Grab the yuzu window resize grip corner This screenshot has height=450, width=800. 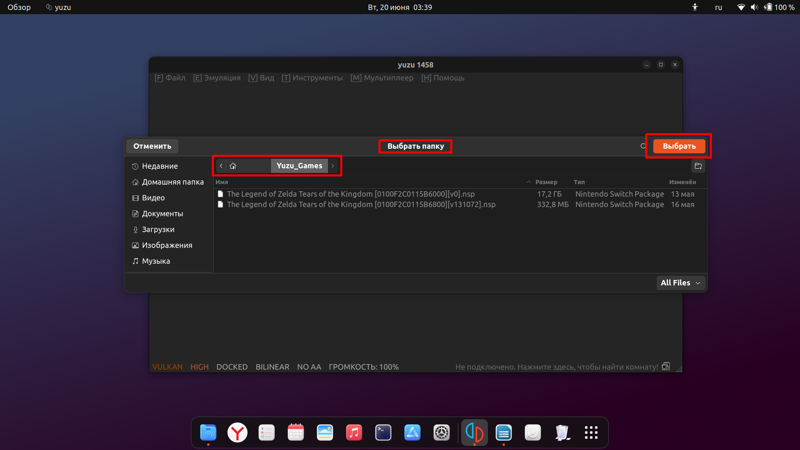tap(679, 369)
